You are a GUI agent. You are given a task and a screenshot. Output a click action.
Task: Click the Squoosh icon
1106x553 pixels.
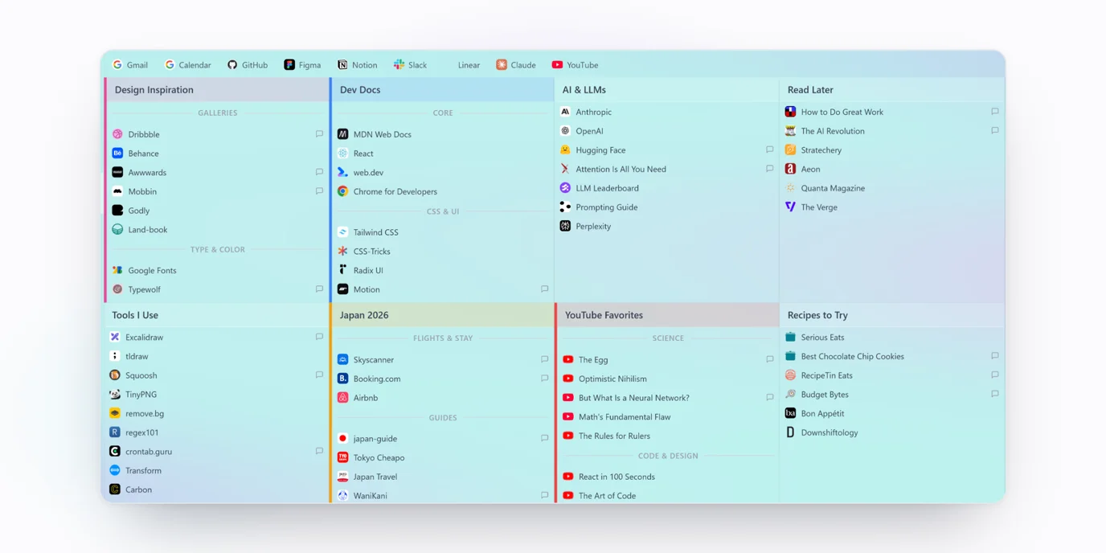[x=115, y=375]
